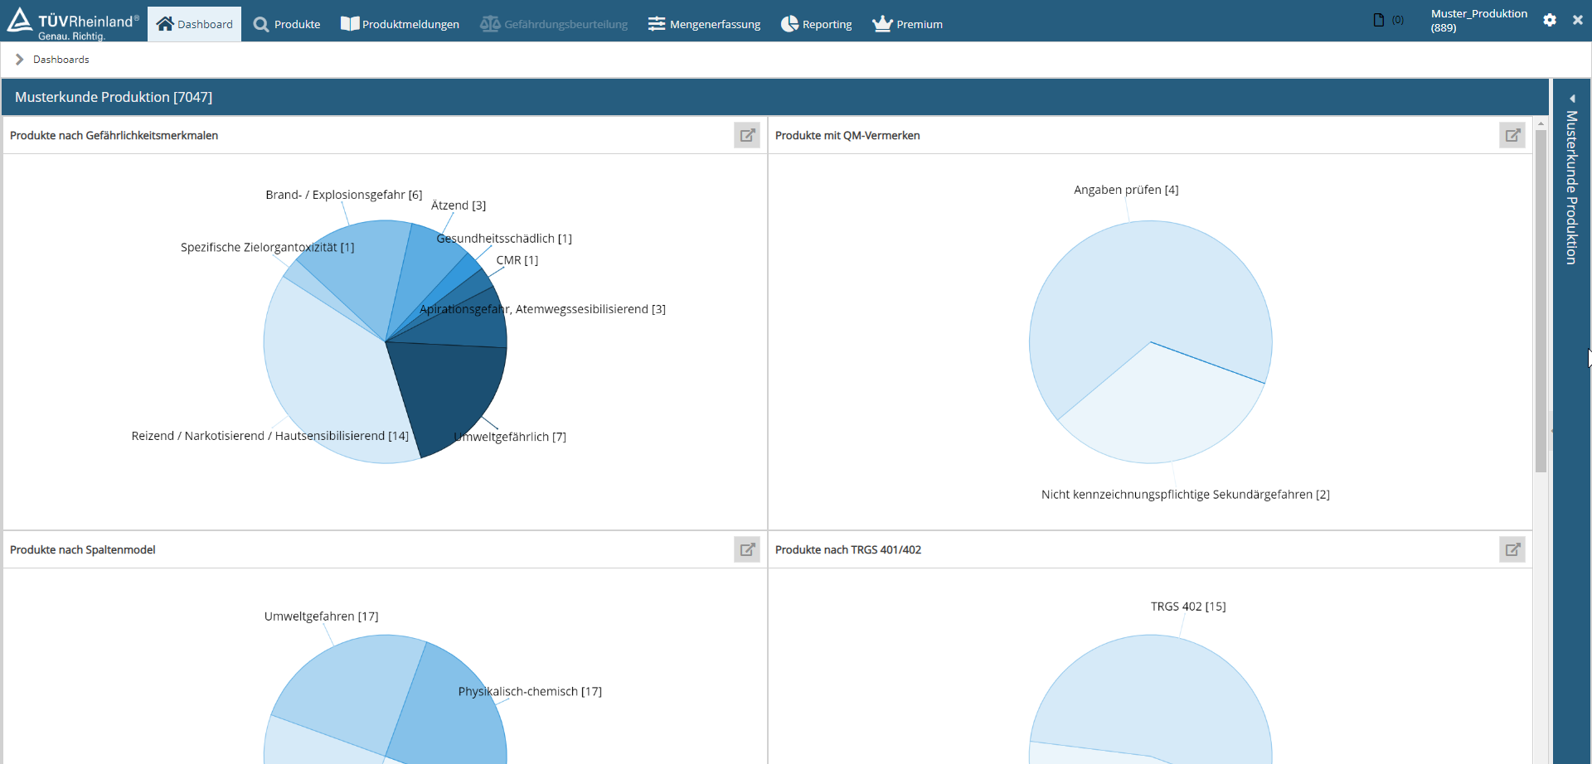Click the Muster_Produktion user account
Viewport: 1592px width, 764px height.
1478,20
